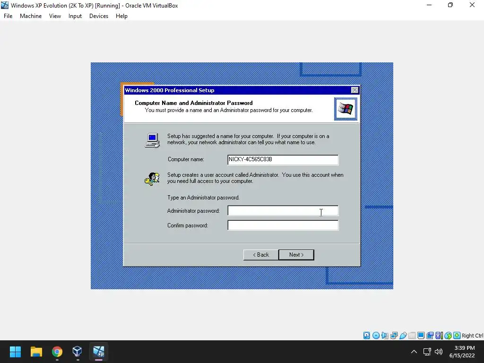
Task: Focus the Administrator password field
Action: 283,211
